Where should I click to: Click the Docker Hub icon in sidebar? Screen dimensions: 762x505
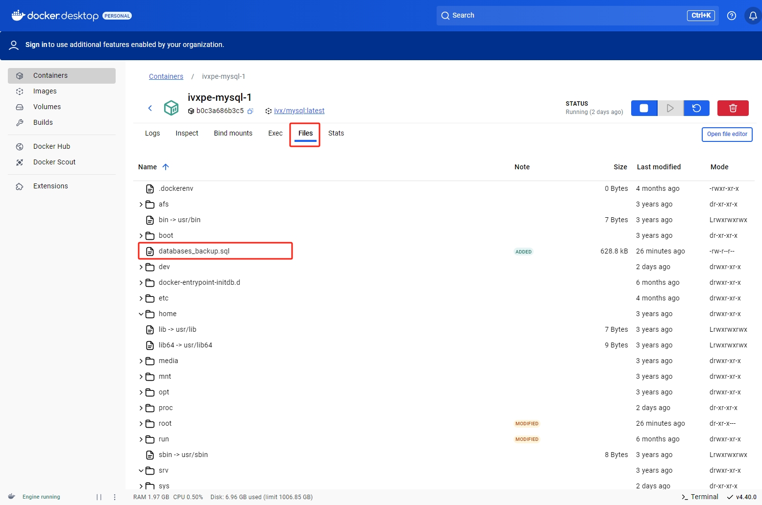(20, 147)
